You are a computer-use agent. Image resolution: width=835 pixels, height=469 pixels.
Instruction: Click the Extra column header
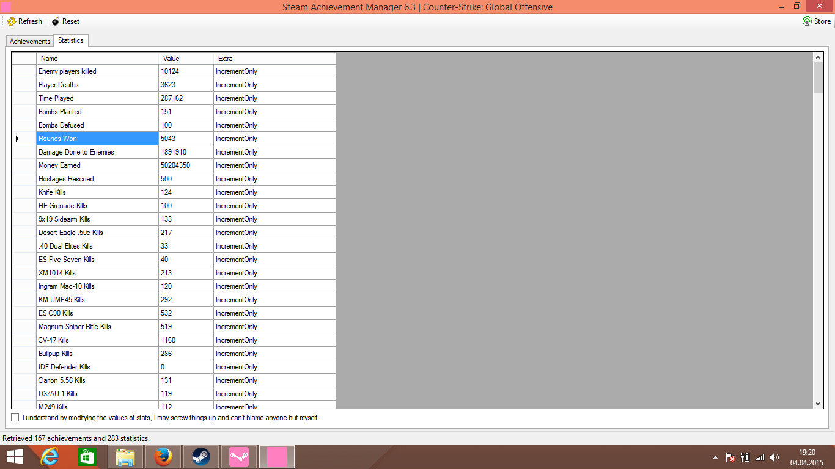click(275, 59)
